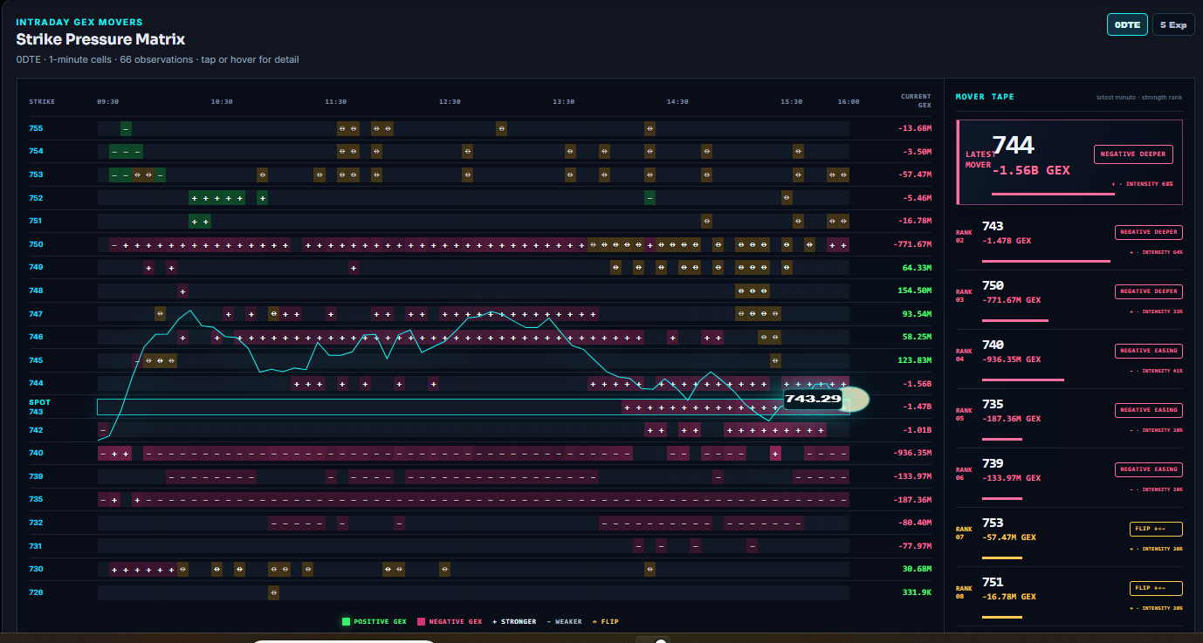Click the 64.33M current GEX value
Screen dimensions: 1203x643
(918, 267)
